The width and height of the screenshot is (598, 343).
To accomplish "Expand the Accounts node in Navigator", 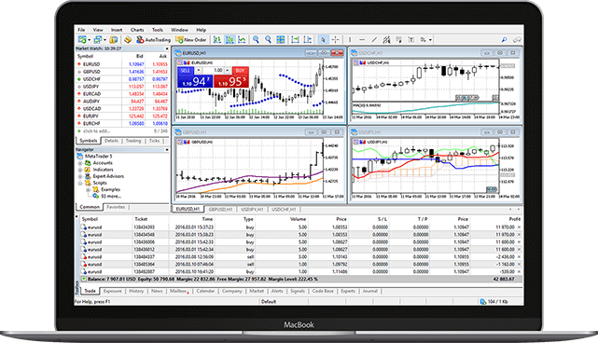I will pos(80,163).
